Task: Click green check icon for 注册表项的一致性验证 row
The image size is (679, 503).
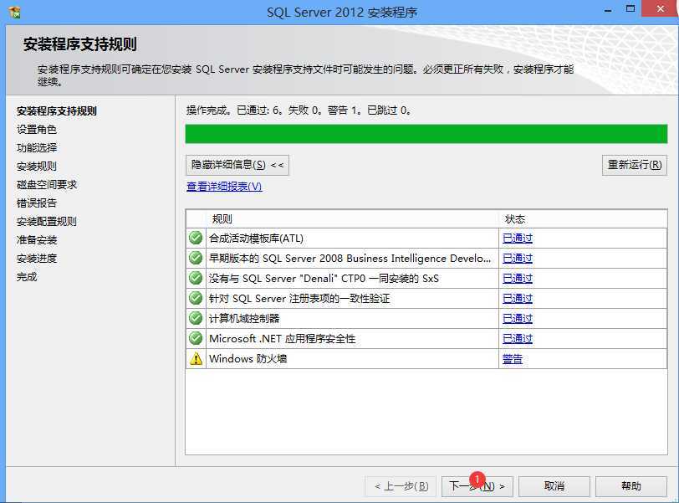Action: click(x=196, y=298)
